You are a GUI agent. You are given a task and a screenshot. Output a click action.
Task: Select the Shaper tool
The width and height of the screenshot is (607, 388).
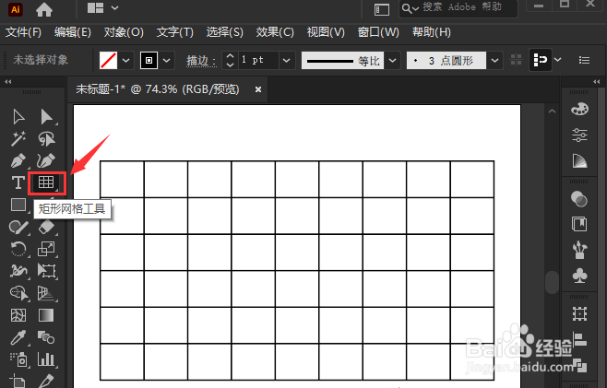[x=18, y=227]
